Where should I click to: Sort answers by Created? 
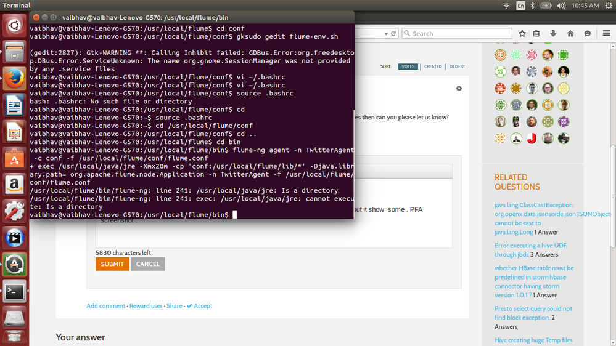(x=433, y=66)
